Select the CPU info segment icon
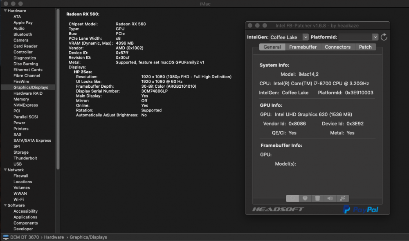 pyautogui.click(x=292, y=198)
